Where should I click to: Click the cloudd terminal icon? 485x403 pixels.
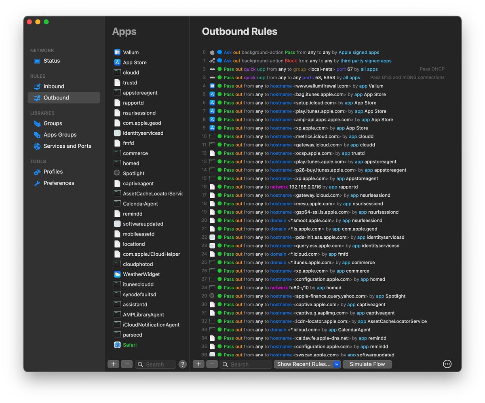pyautogui.click(x=117, y=72)
